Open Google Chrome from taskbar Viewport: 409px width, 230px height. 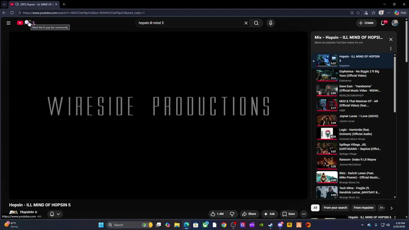tap(224, 225)
